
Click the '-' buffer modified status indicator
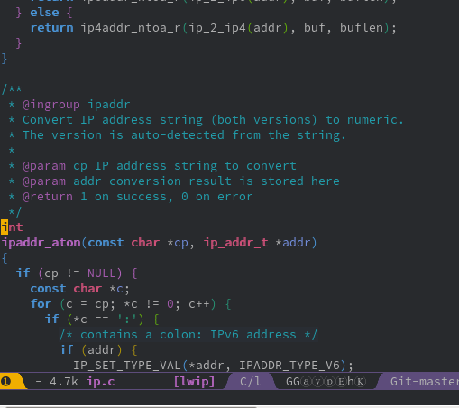pos(39,382)
